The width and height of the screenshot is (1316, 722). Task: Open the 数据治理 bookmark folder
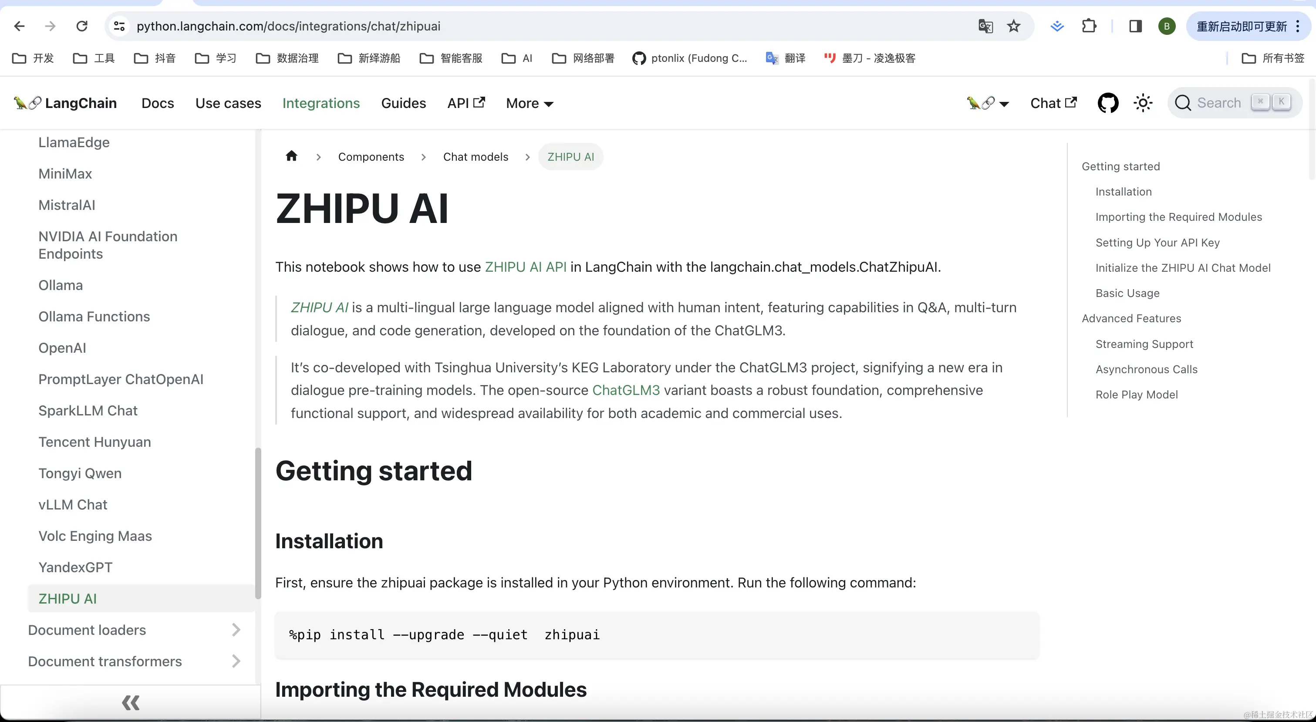(x=287, y=58)
